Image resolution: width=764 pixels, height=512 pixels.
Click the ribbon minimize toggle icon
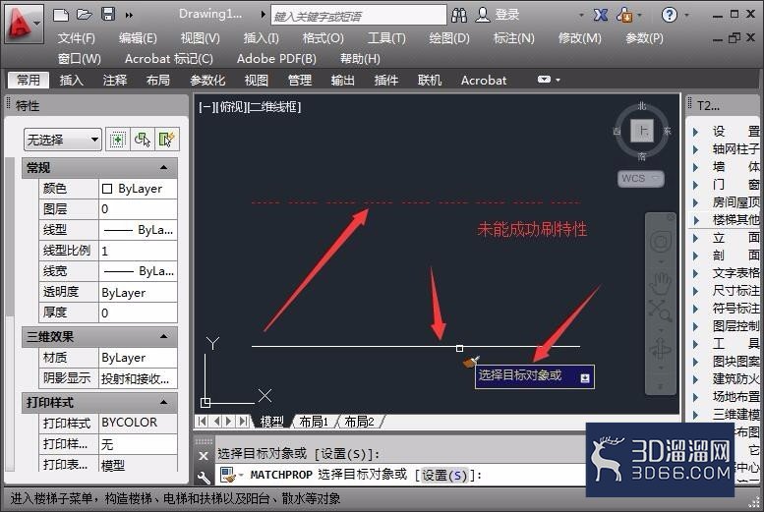tap(544, 80)
